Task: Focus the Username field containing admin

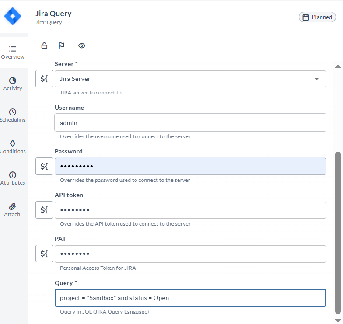Action: pos(190,122)
